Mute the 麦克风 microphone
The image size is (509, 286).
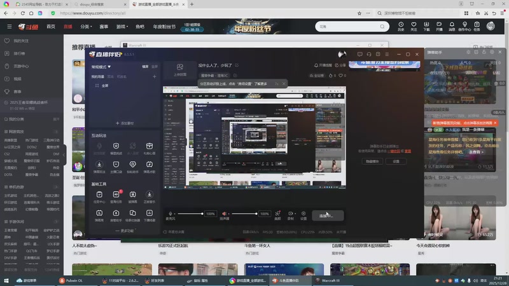tap(171, 214)
